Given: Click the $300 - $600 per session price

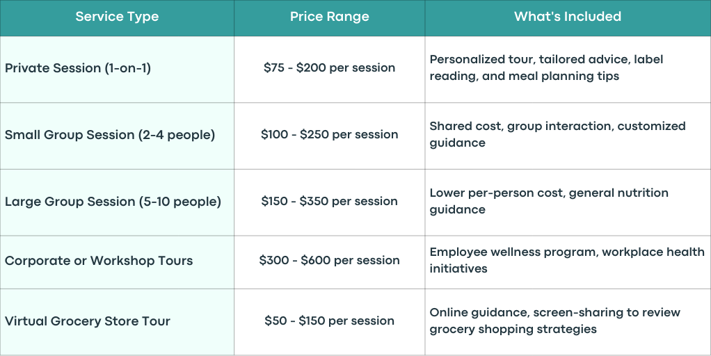Looking at the screenshot, I should tap(330, 261).
